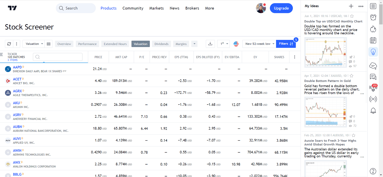Switch to the Overview tab

coord(64,44)
